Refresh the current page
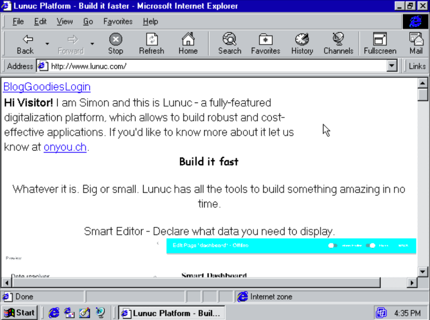The height and width of the screenshot is (320, 430). [x=151, y=44]
